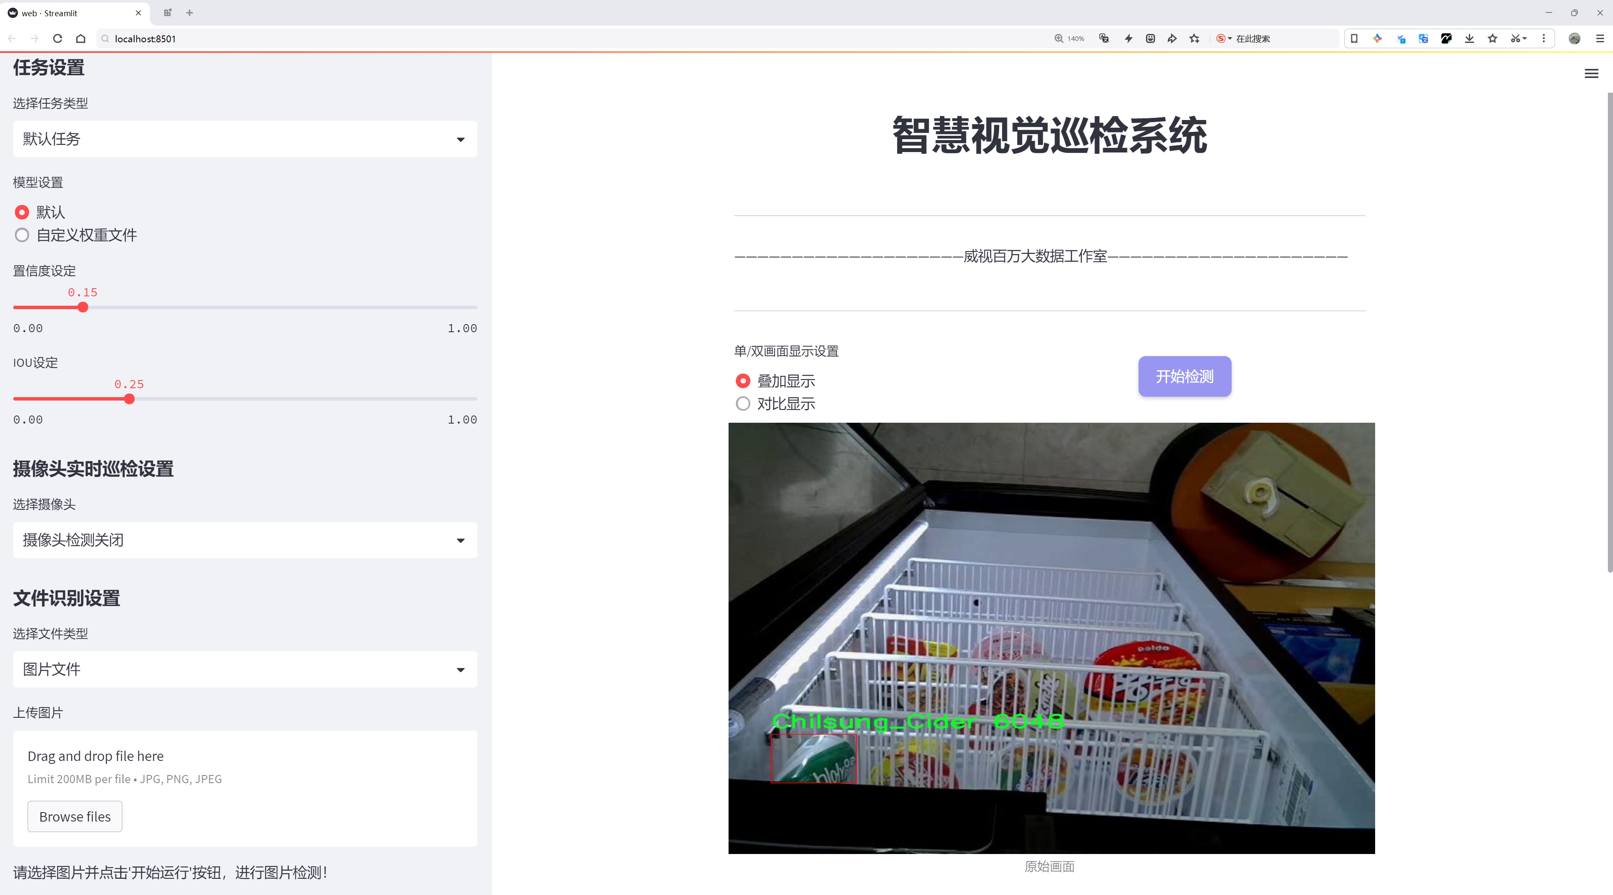Screen dimensions: 1613x895
Task: Open the browser main hamburger menu
Action: 1600,38
